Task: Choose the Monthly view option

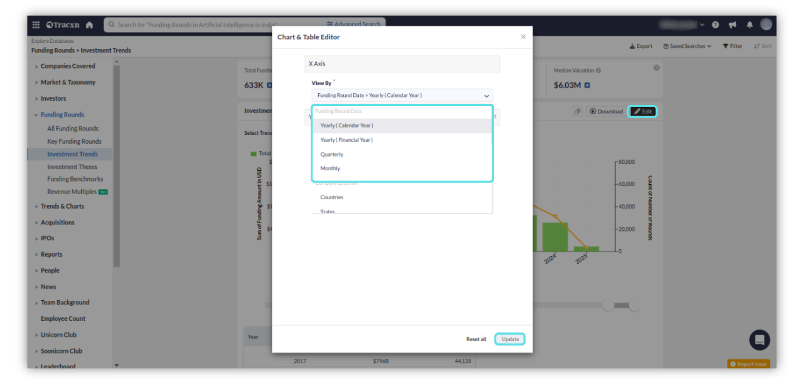Action: point(330,168)
